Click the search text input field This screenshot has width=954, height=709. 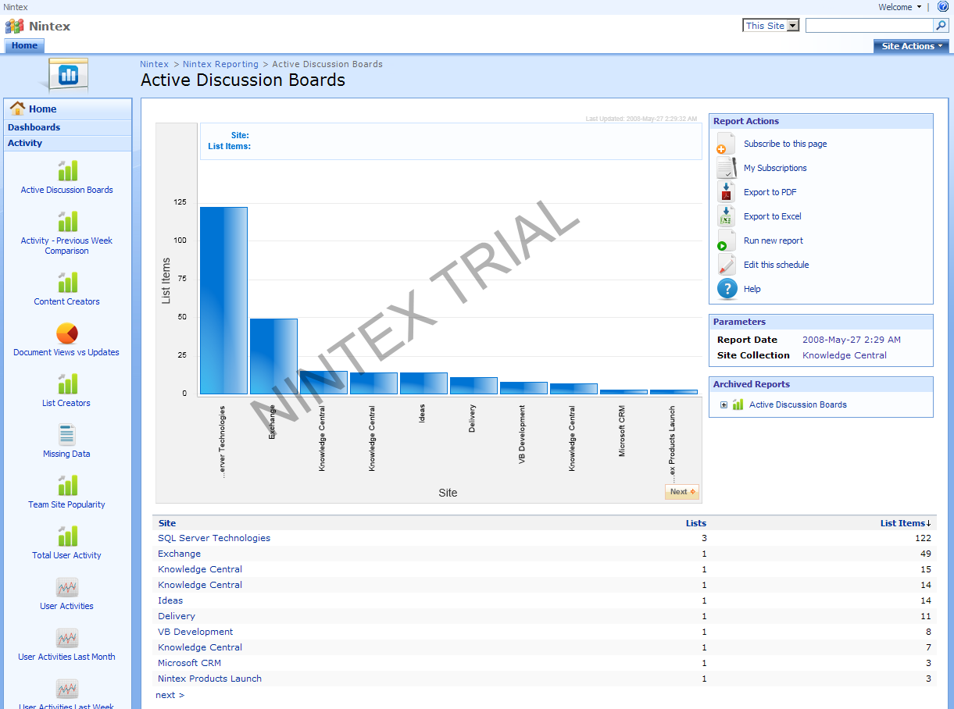[869, 26]
